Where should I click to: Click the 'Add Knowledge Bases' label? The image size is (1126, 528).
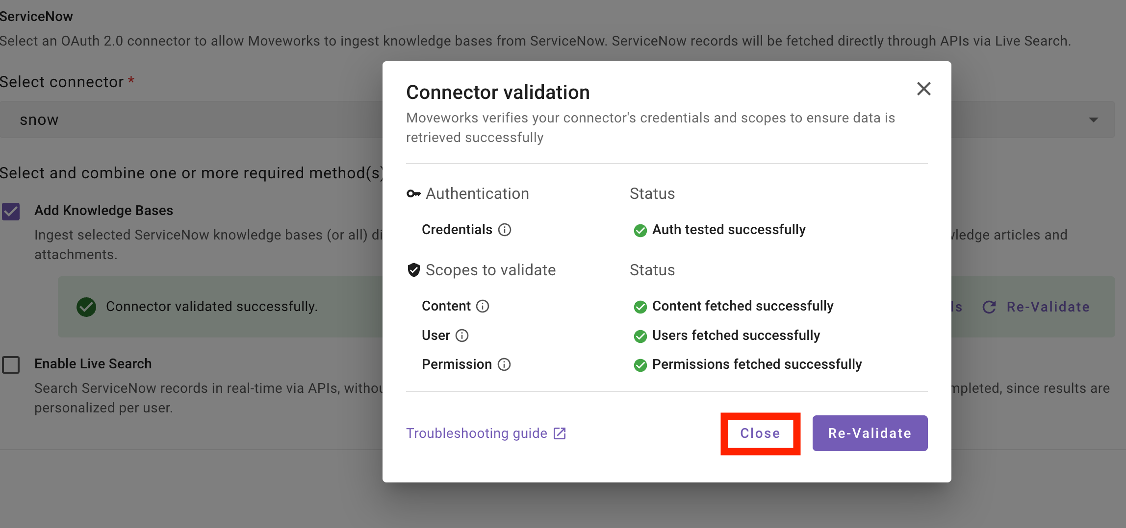[x=103, y=211]
